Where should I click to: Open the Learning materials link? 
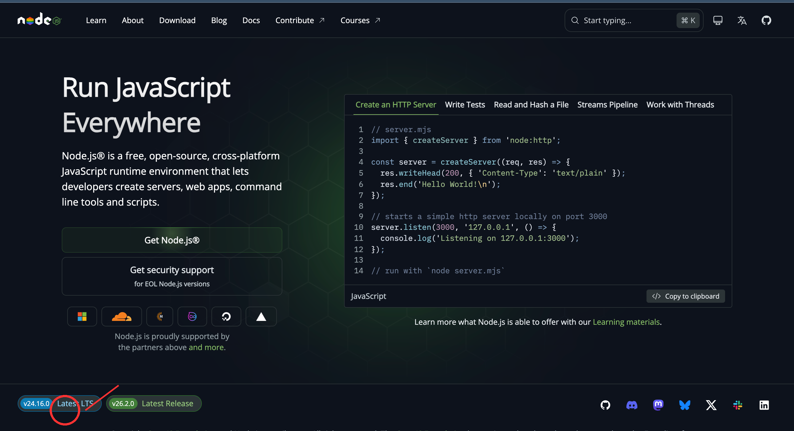[626, 322]
